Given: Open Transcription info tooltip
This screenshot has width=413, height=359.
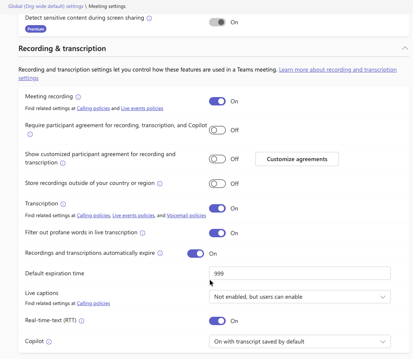Looking at the screenshot, I should point(63,204).
